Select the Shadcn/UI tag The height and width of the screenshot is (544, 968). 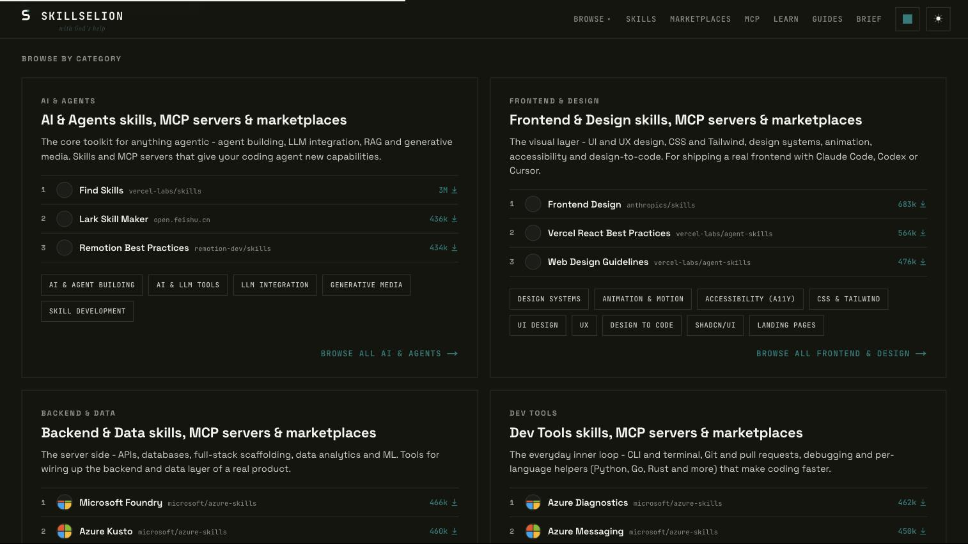coord(715,325)
